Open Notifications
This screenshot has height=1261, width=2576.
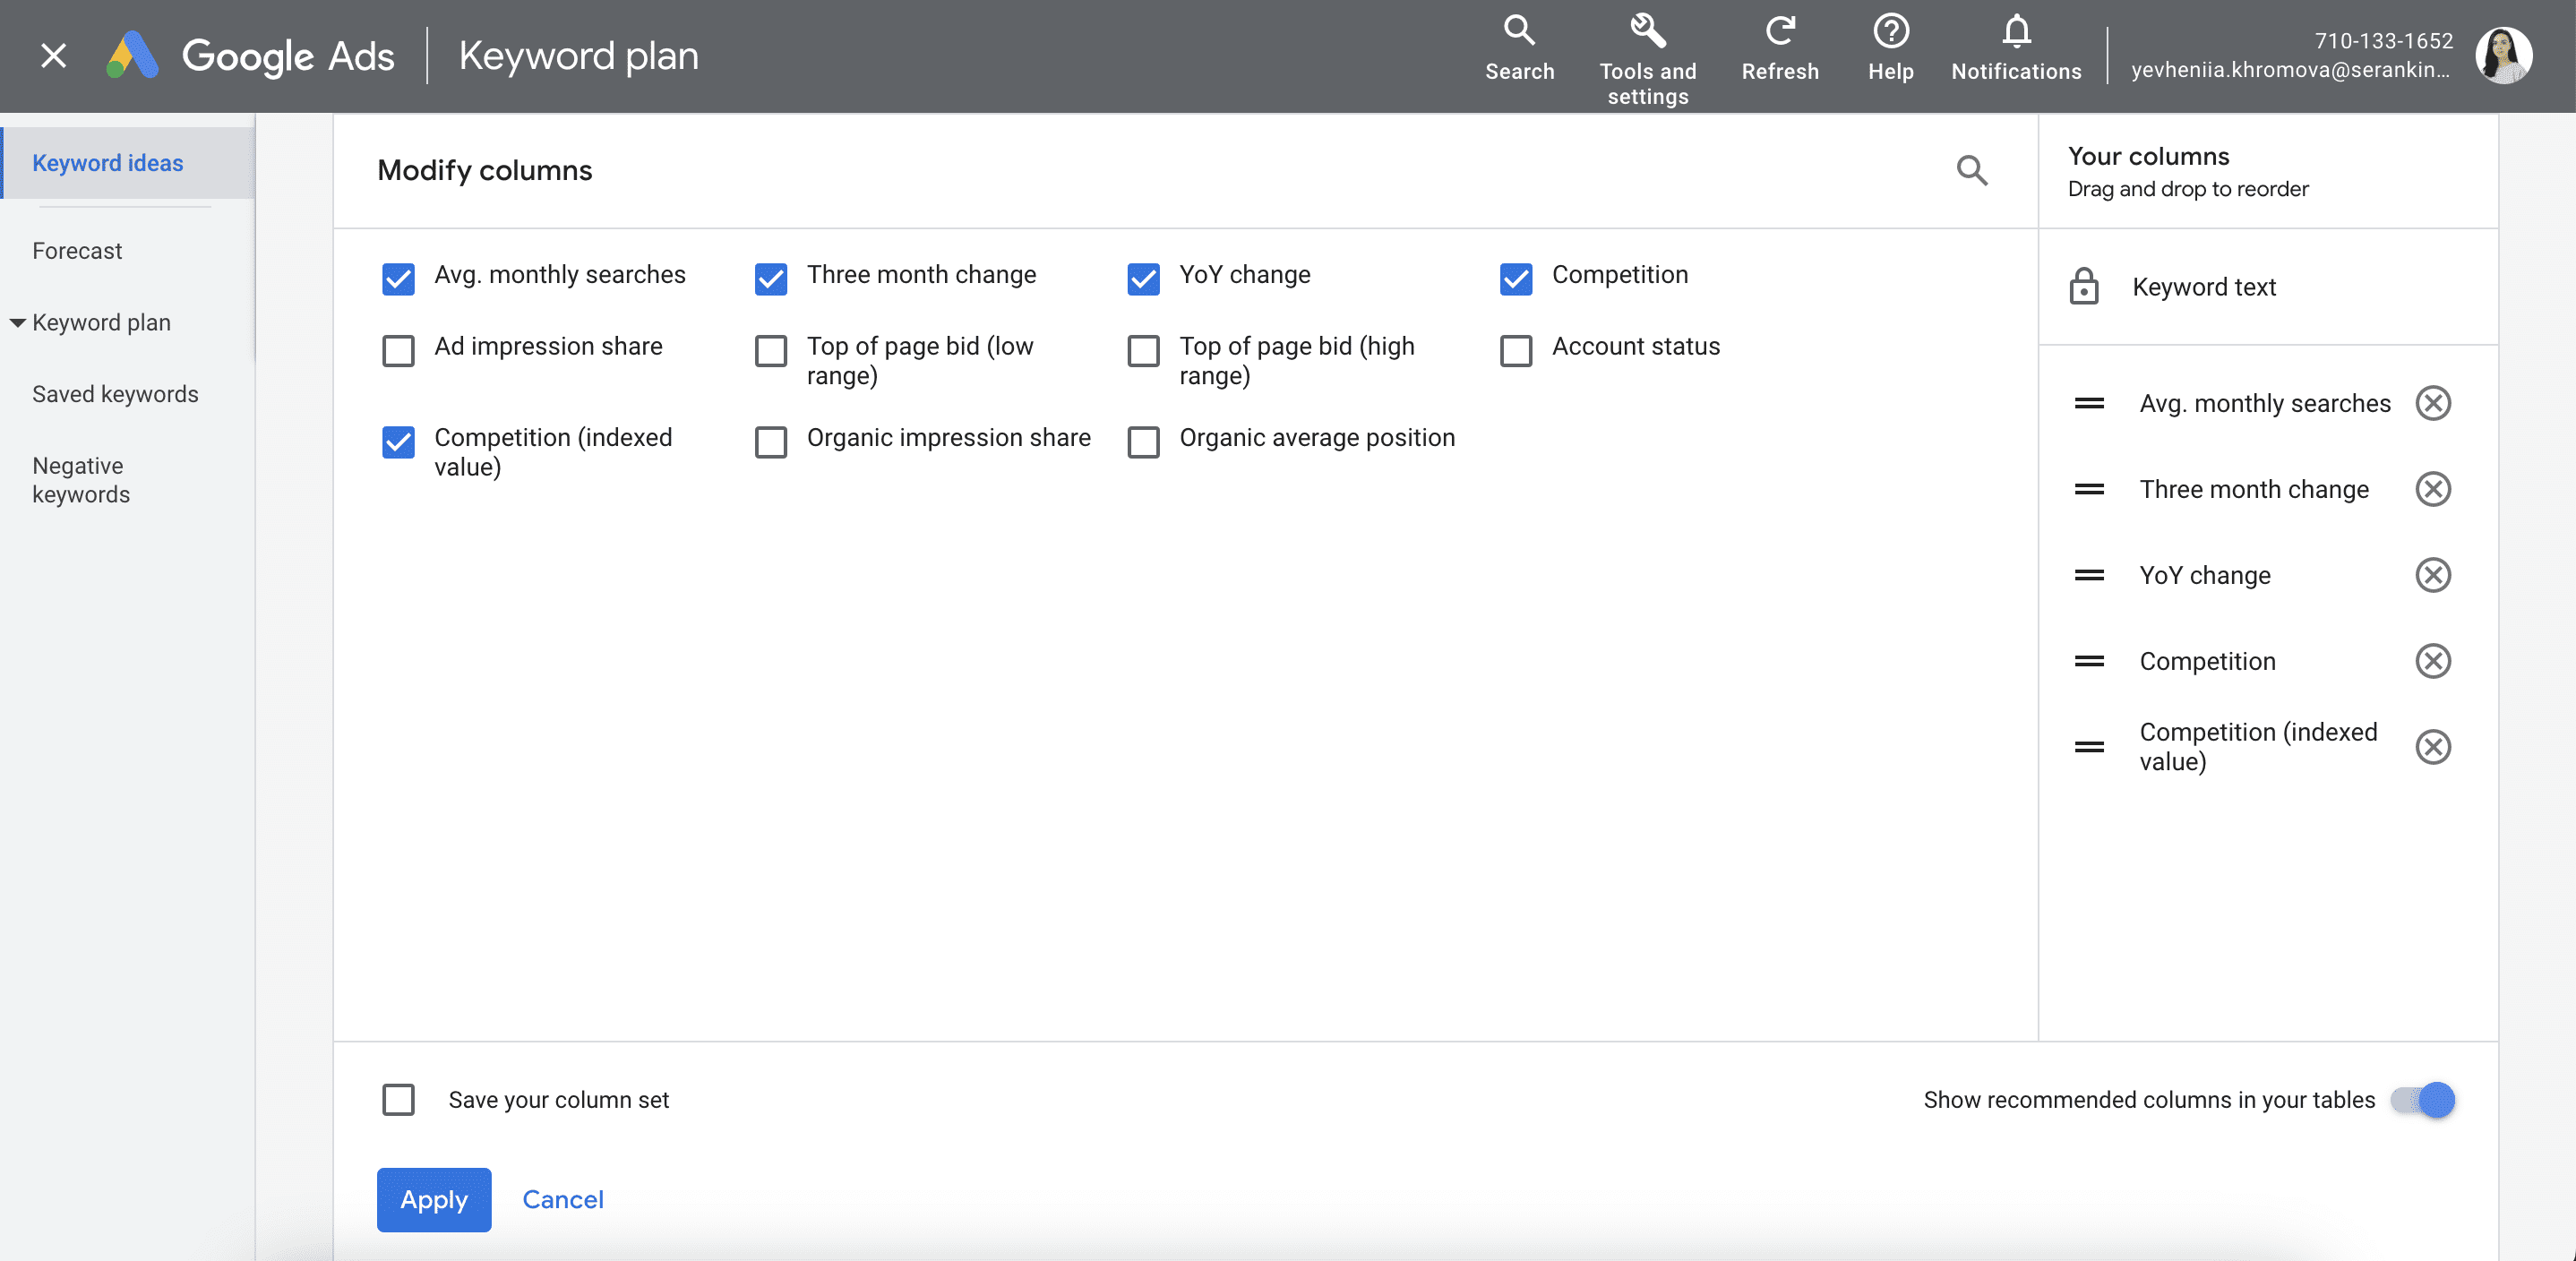tap(2015, 50)
